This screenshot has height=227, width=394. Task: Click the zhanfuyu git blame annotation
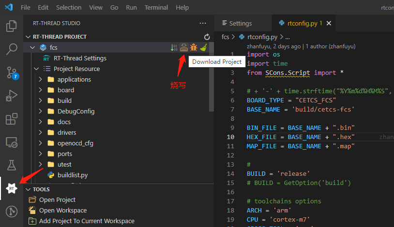[301, 46]
